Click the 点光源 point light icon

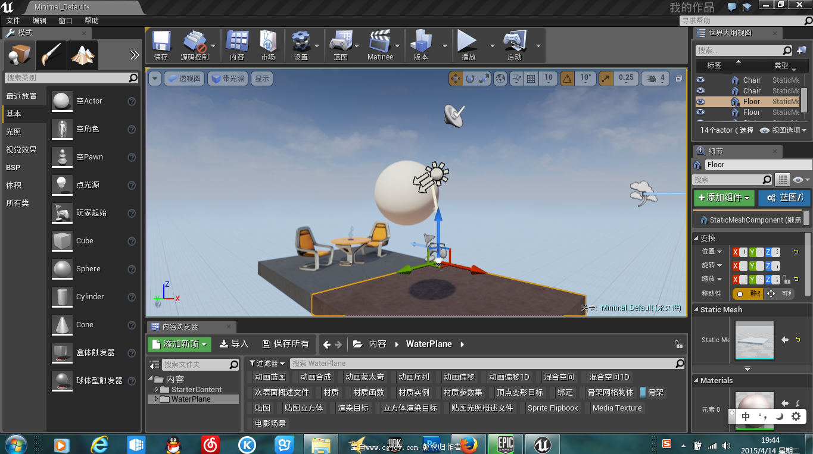pos(62,185)
